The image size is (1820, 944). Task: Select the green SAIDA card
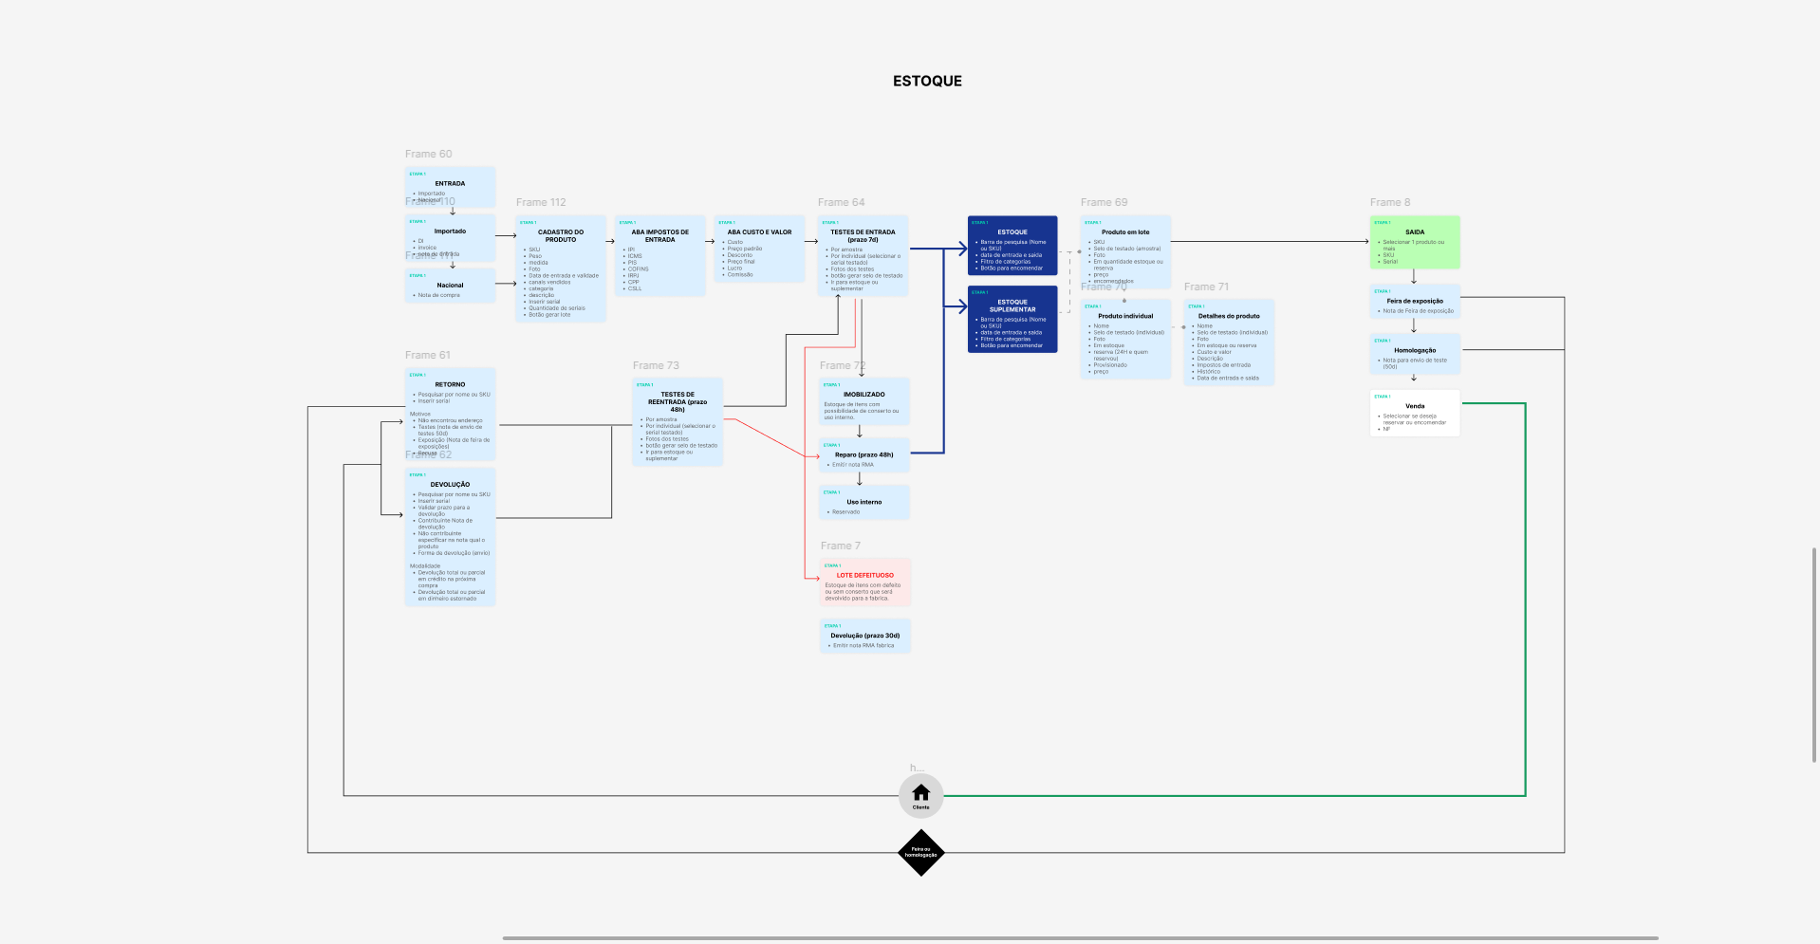point(1414,242)
